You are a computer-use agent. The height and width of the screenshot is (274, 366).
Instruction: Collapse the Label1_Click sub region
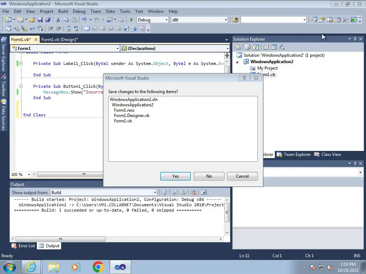coord(21,64)
